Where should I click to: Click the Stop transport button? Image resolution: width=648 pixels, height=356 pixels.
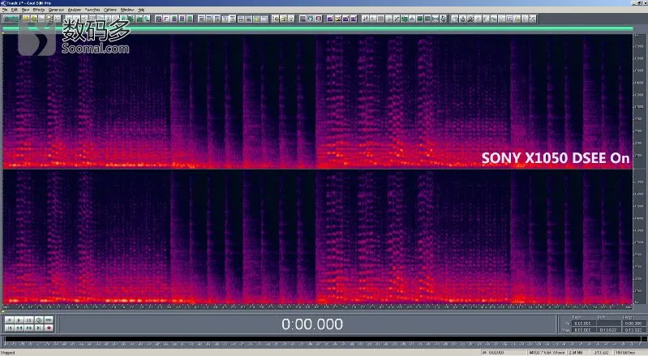9,320
